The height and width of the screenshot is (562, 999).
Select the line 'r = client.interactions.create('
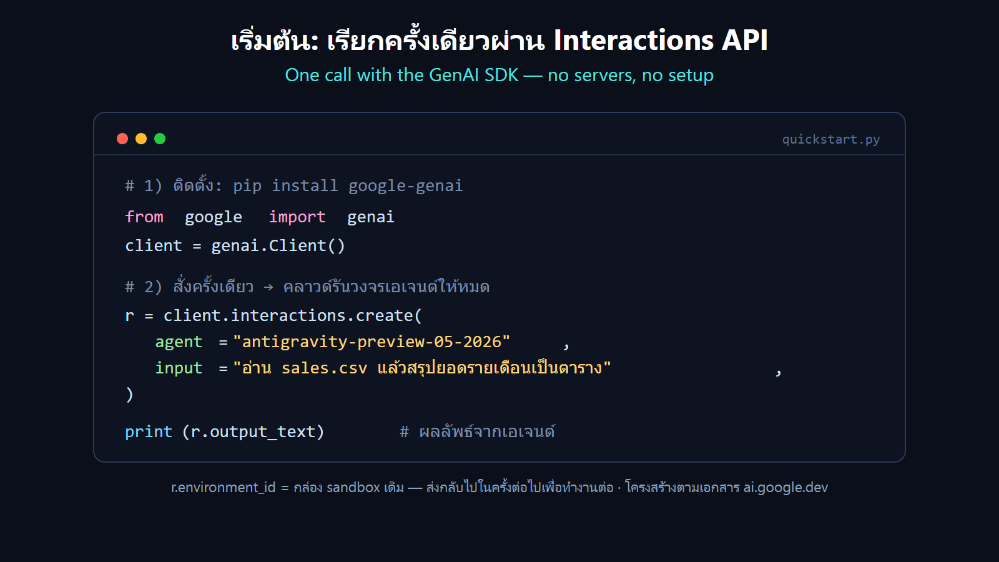coord(273,315)
